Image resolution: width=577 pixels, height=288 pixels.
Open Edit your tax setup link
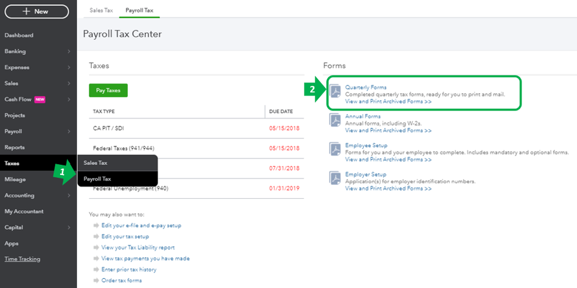click(x=125, y=237)
